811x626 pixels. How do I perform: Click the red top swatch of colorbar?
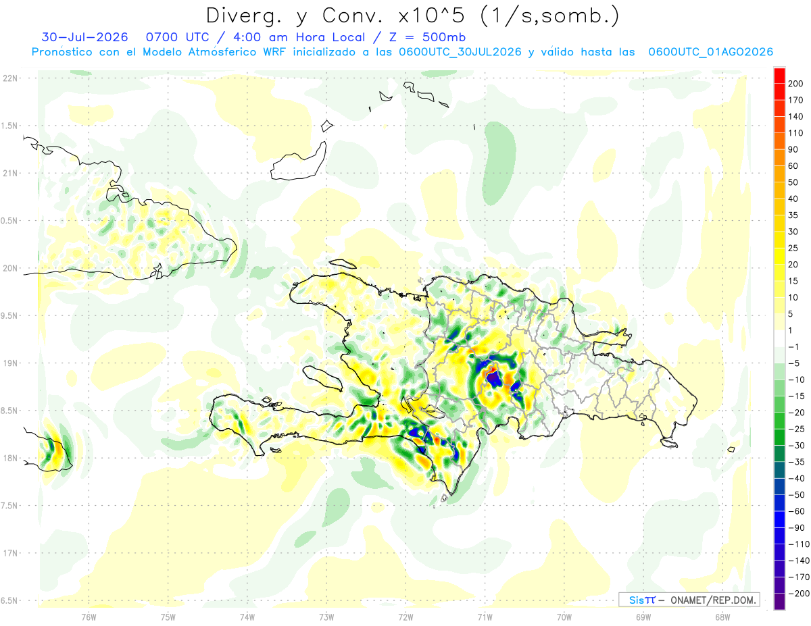pyautogui.click(x=779, y=76)
